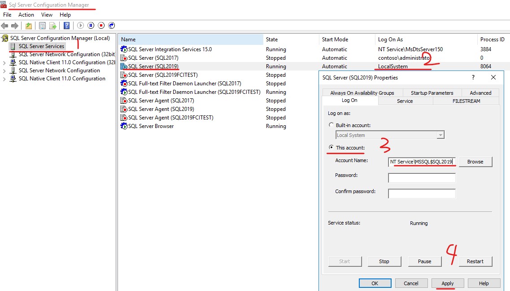Click the Back arrow toolbar icon
This screenshot has height=291, width=510.
tap(4, 26)
